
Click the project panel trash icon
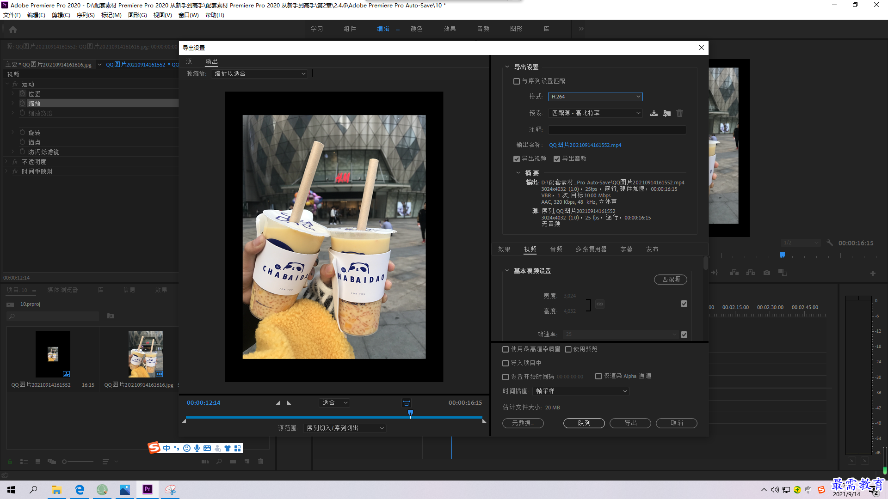pyautogui.click(x=260, y=462)
